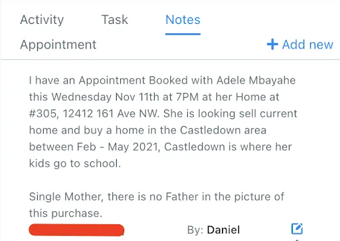Click the "Single Mother" paragraph line
The height and width of the screenshot is (241, 340).
(x=157, y=197)
